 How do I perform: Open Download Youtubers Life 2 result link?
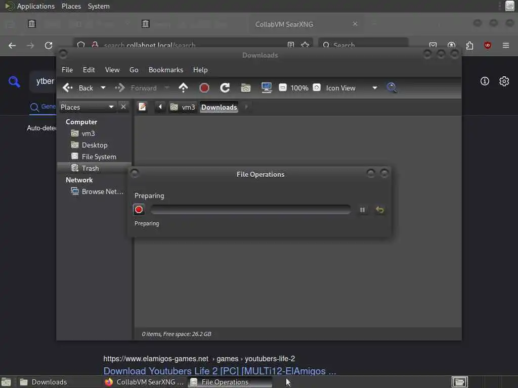pyautogui.click(x=220, y=371)
